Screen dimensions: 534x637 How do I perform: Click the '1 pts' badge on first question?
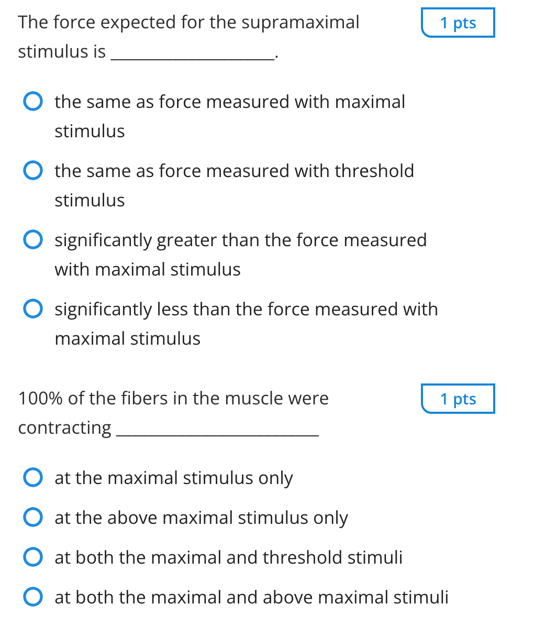click(x=458, y=23)
